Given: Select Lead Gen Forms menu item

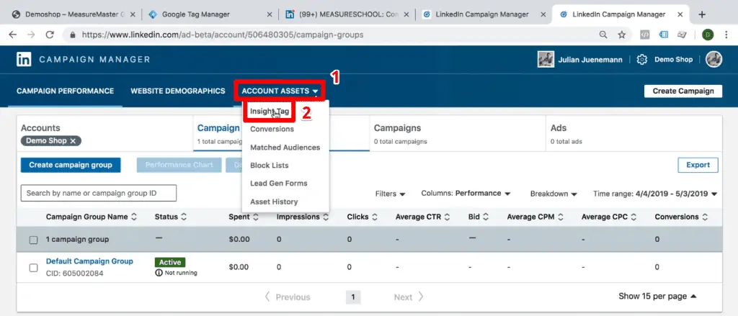Looking at the screenshot, I should tap(279, 184).
